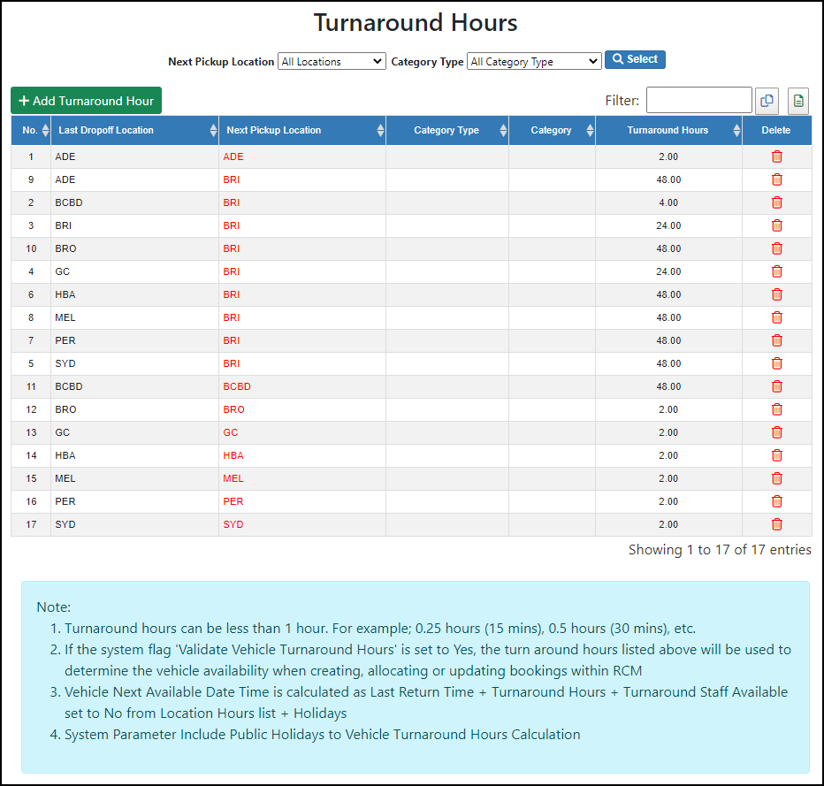Open ADE next pickup link in row 1
The width and height of the screenshot is (824, 786).
(x=233, y=156)
